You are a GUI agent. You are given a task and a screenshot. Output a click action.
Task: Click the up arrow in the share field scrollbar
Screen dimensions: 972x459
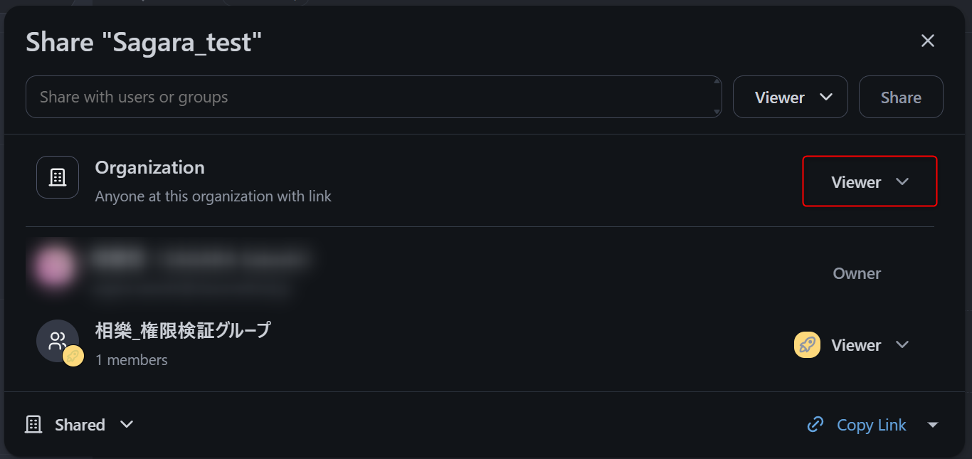pos(717,82)
